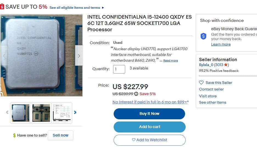
Task: Click the Sell now button
Action: (60, 135)
